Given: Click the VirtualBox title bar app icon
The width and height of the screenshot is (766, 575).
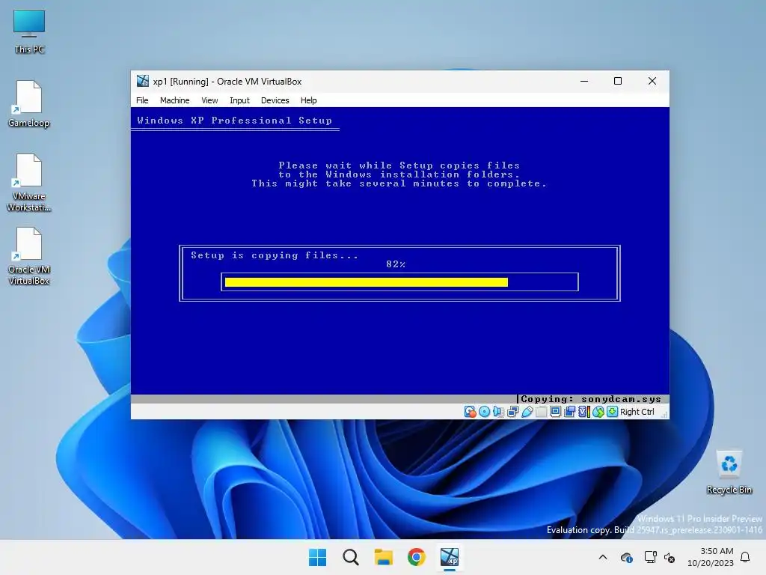Looking at the screenshot, I should click(143, 81).
